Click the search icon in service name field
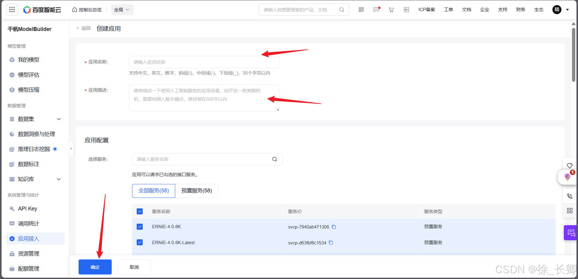Image resolution: width=578 pixels, height=279 pixels. point(275,159)
